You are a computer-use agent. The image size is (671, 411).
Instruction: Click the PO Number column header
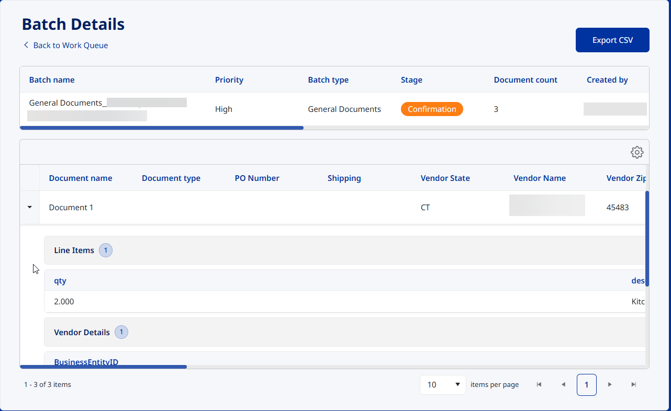pyautogui.click(x=257, y=178)
